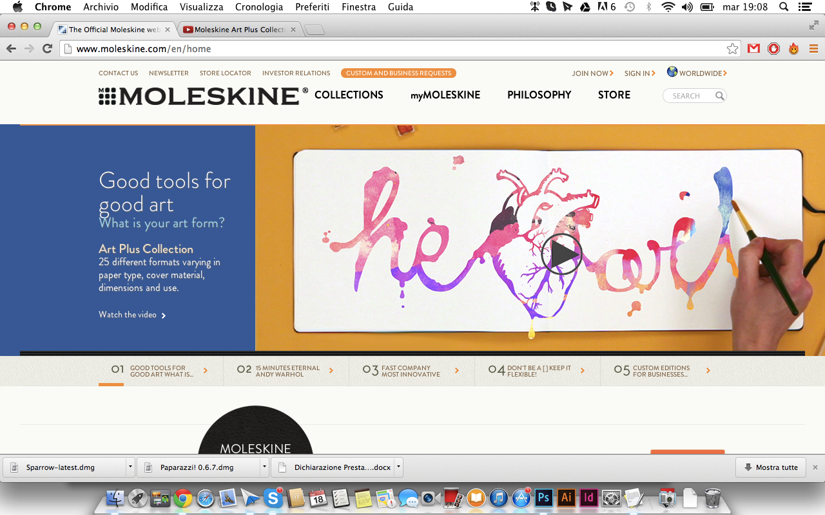Click the Worldwide globe icon

(672, 72)
